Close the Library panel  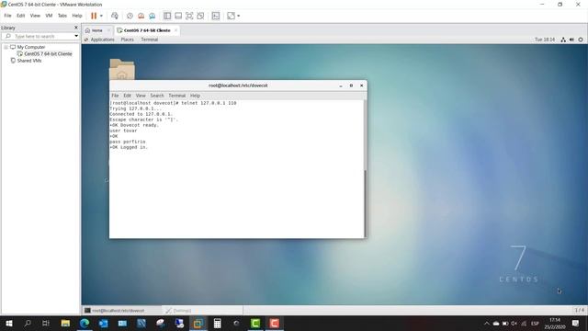tap(76, 28)
